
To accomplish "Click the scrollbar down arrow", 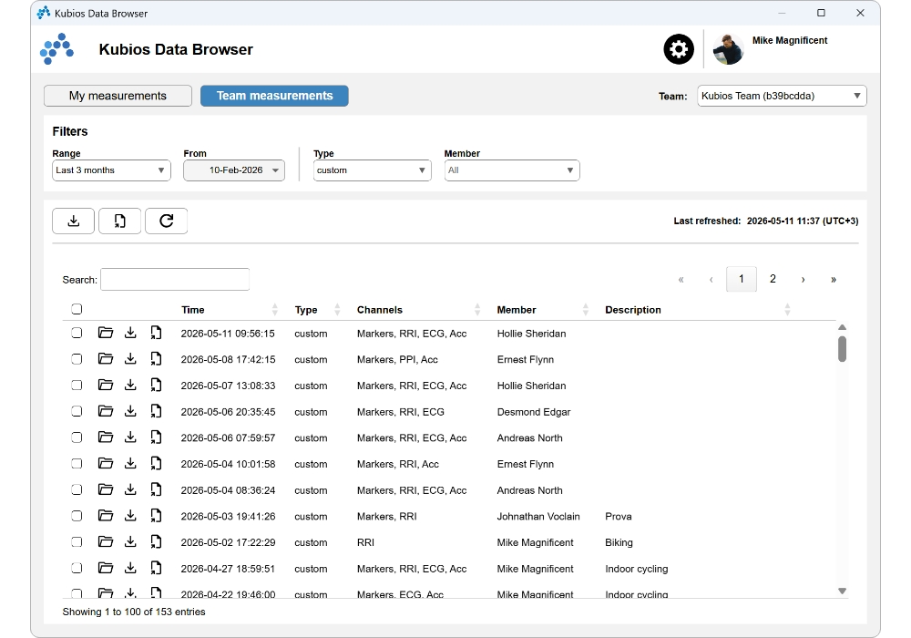I will click(842, 591).
